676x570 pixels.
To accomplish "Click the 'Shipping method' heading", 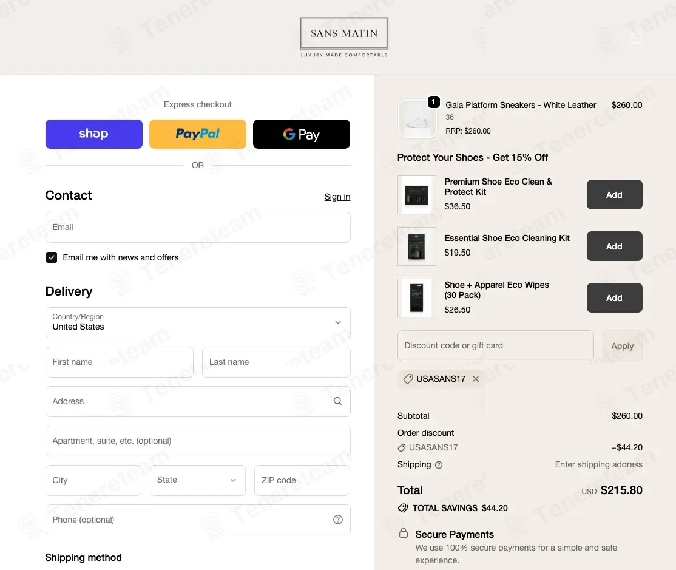I will pos(84,557).
